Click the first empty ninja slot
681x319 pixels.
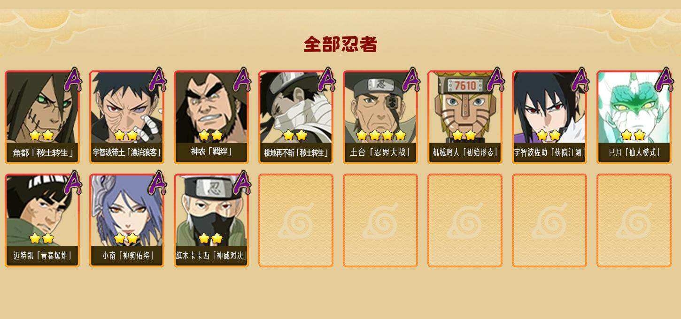click(296, 220)
